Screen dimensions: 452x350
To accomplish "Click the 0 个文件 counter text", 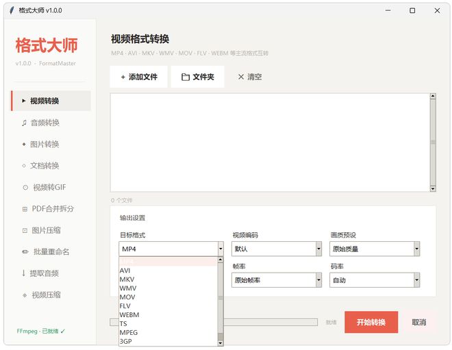I will 122,200.
